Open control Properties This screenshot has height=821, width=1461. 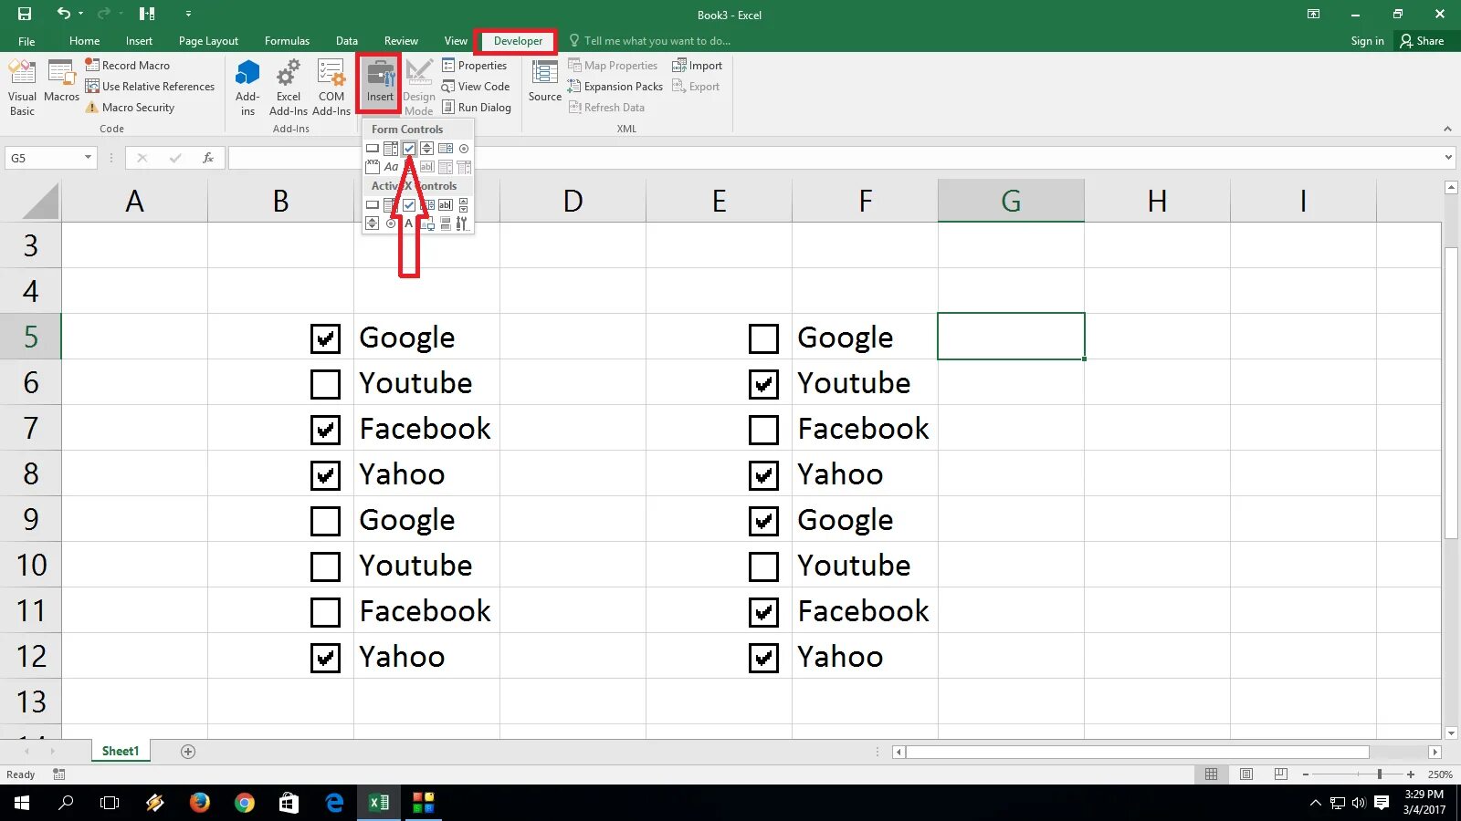point(474,66)
